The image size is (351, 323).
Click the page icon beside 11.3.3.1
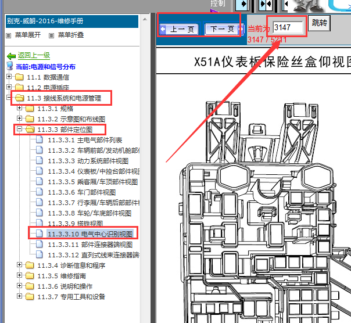[40, 139]
